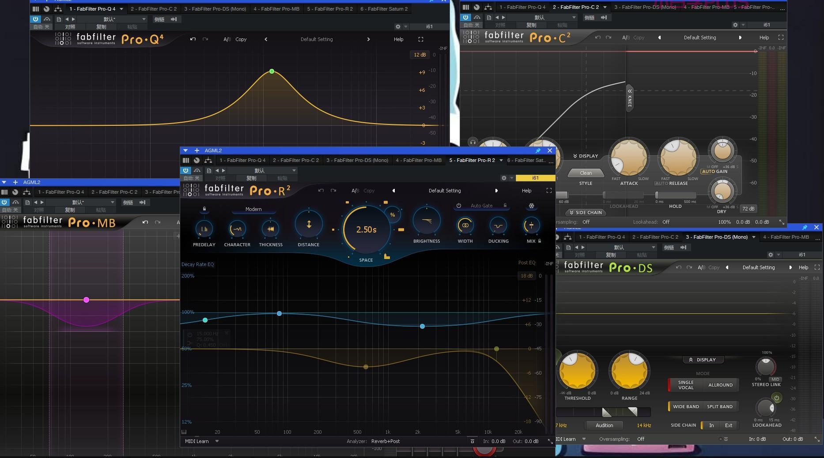Click the freeze snowflake icon in Pro-R 2
Viewport: 824px width, 458px height.
pyautogui.click(x=531, y=206)
